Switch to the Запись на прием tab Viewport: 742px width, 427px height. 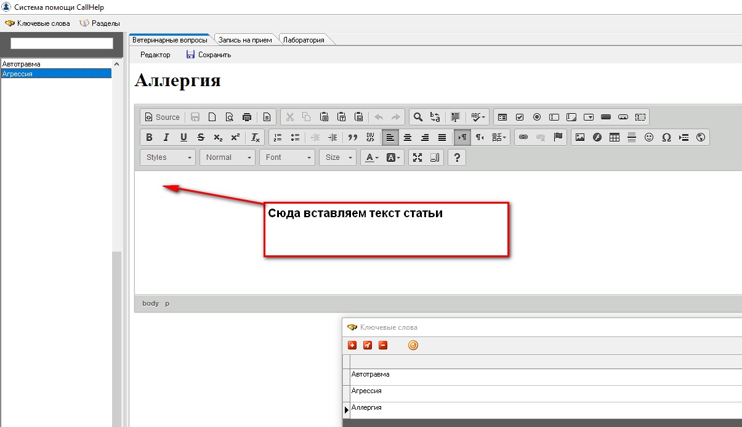point(245,40)
